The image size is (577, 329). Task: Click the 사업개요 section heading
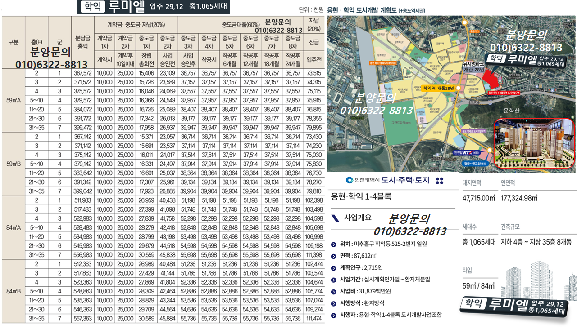(358, 218)
